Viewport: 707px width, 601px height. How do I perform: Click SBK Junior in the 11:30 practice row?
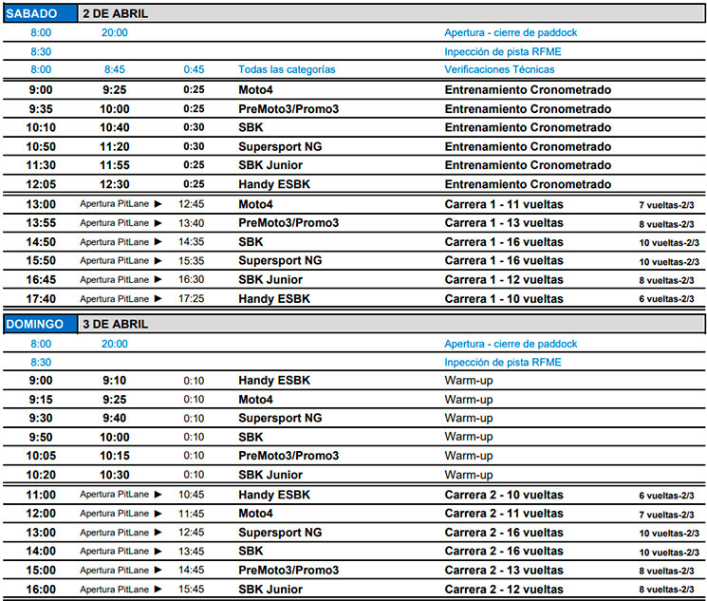click(x=270, y=165)
